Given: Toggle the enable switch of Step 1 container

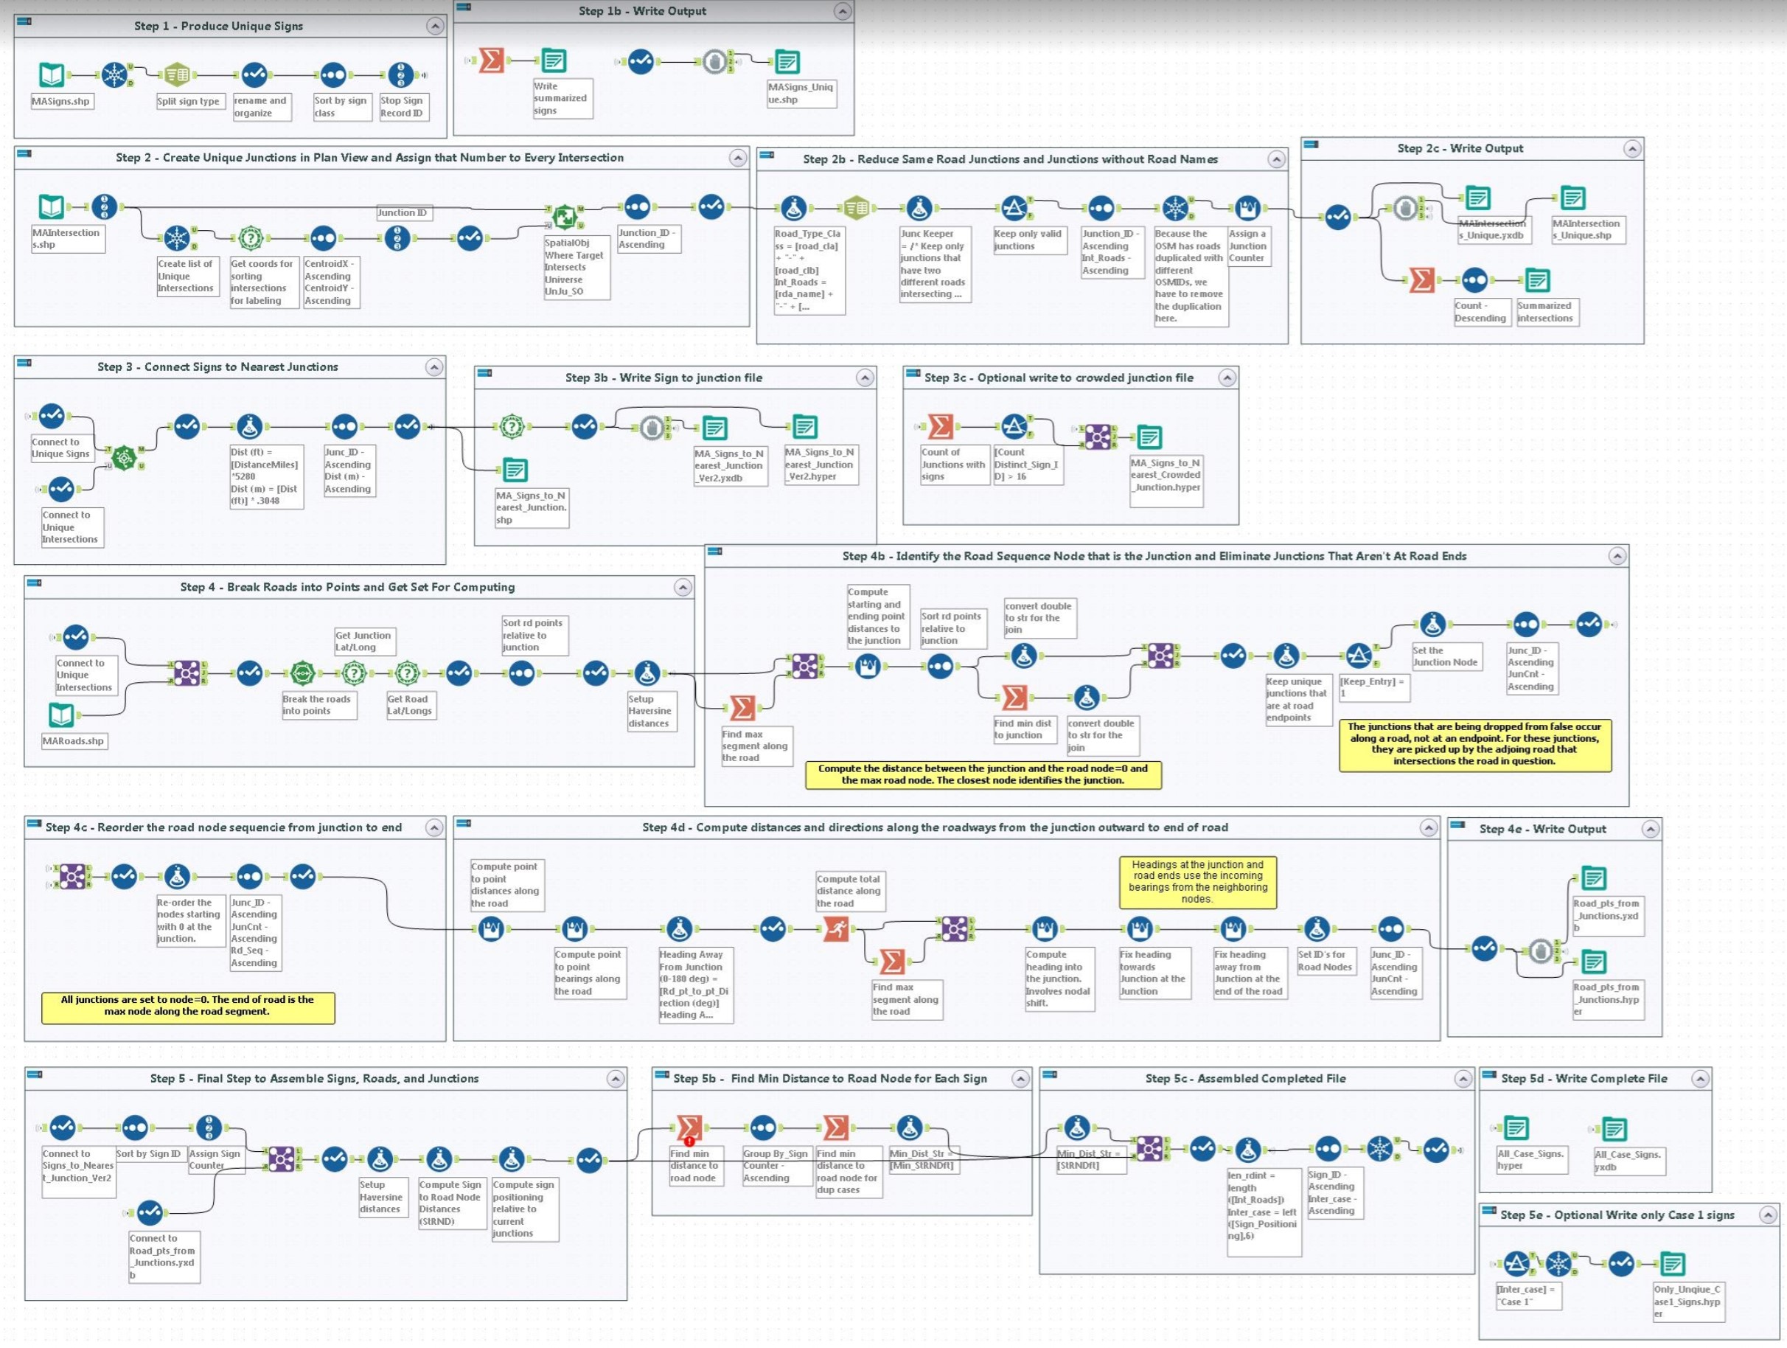Looking at the screenshot, I should click(24, 21).
